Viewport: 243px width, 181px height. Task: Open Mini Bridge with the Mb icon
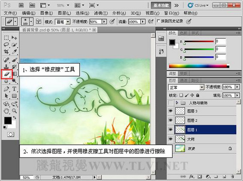click(32, 5)
